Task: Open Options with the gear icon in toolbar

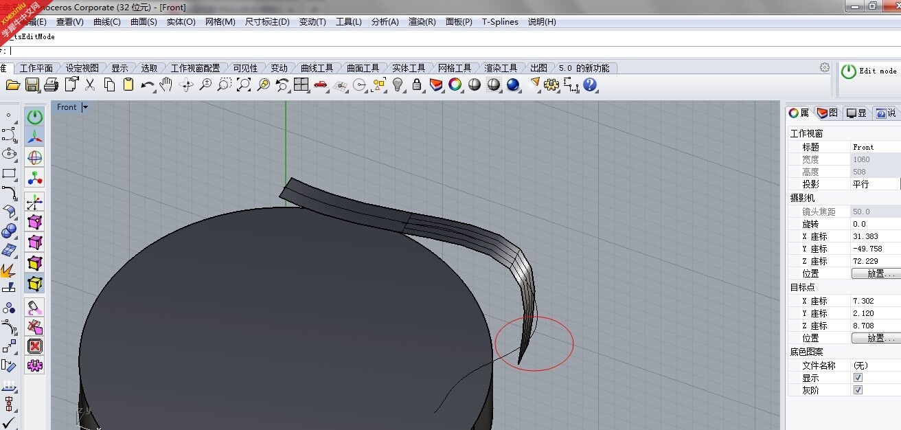Action: pos(551,84)
